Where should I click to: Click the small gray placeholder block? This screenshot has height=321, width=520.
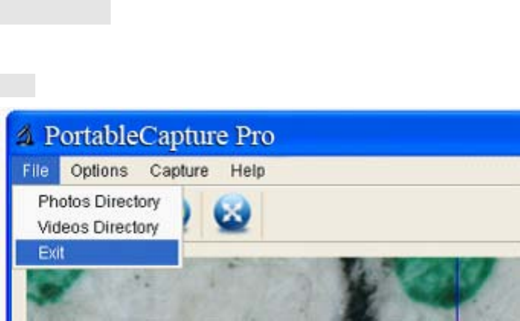pos(18,85)
